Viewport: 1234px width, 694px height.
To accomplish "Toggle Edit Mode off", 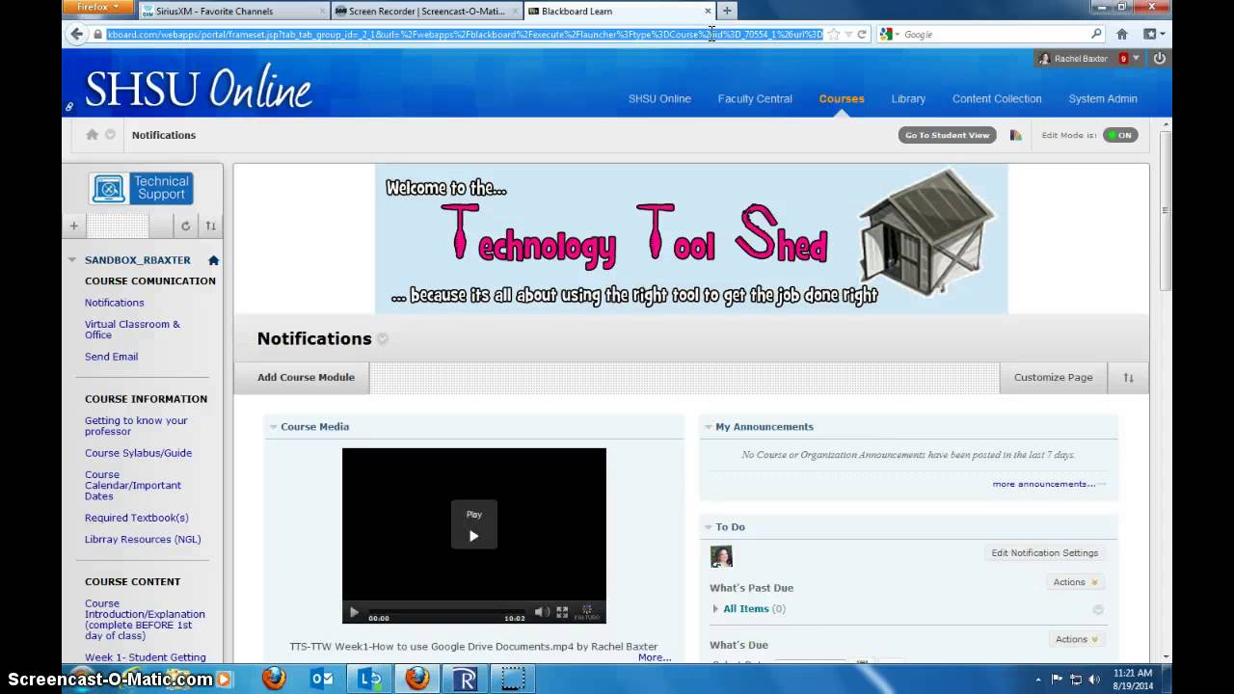I will point(1120,135).
